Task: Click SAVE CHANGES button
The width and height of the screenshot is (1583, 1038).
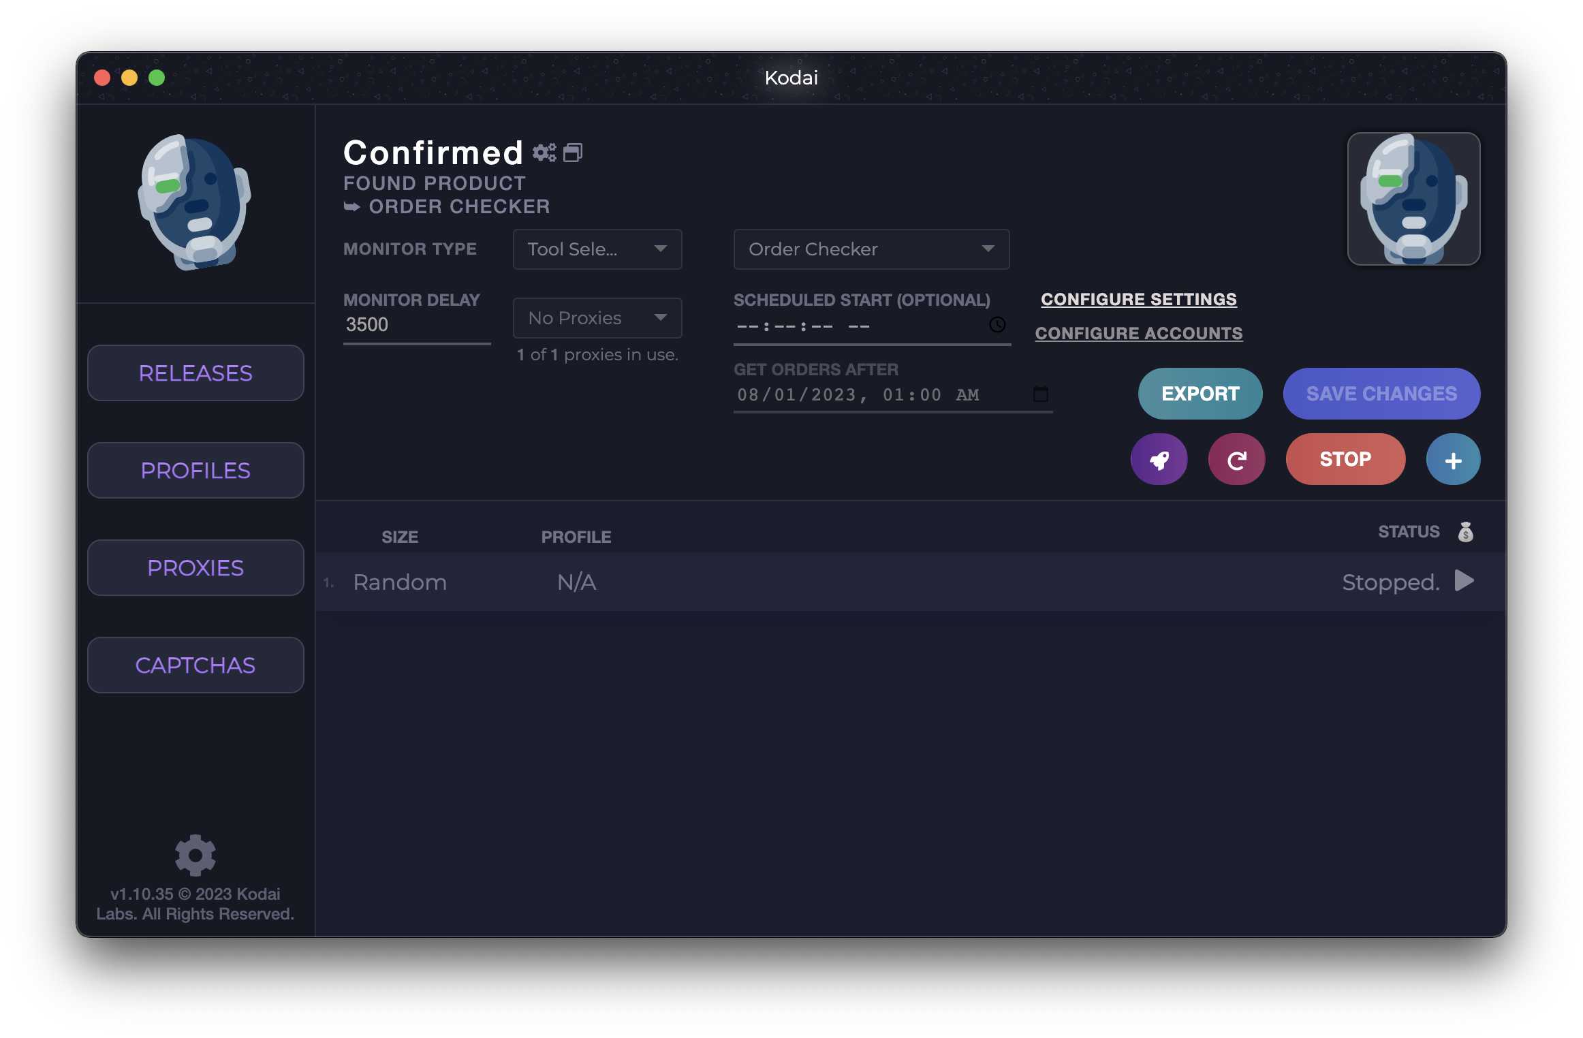Action: click(x=1381, y=394)
